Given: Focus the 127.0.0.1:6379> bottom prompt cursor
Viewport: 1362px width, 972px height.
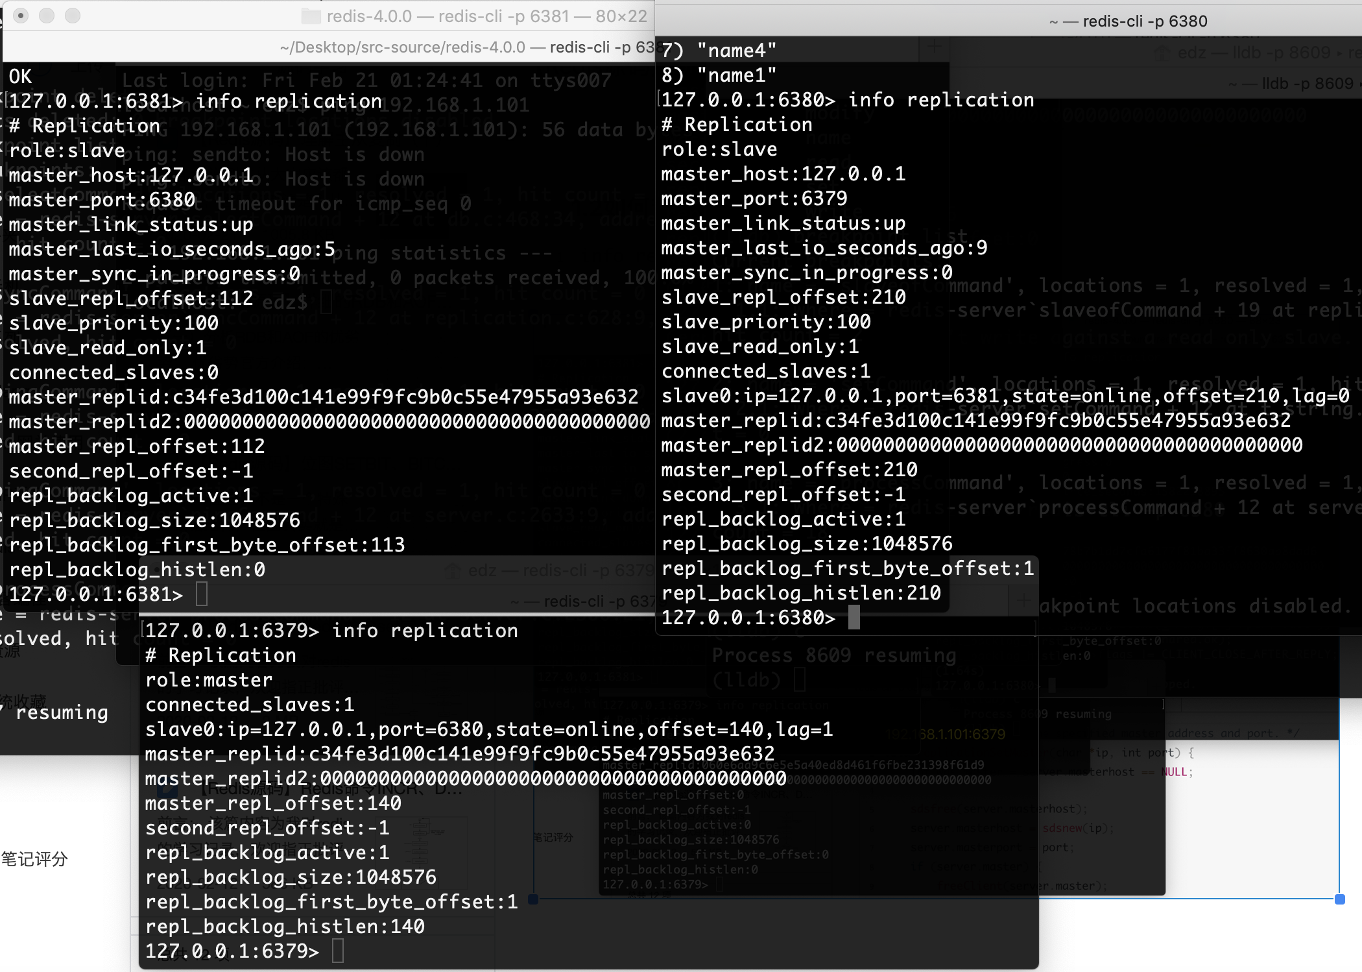Looking at the screenshot, I should (x=338, y=951).
